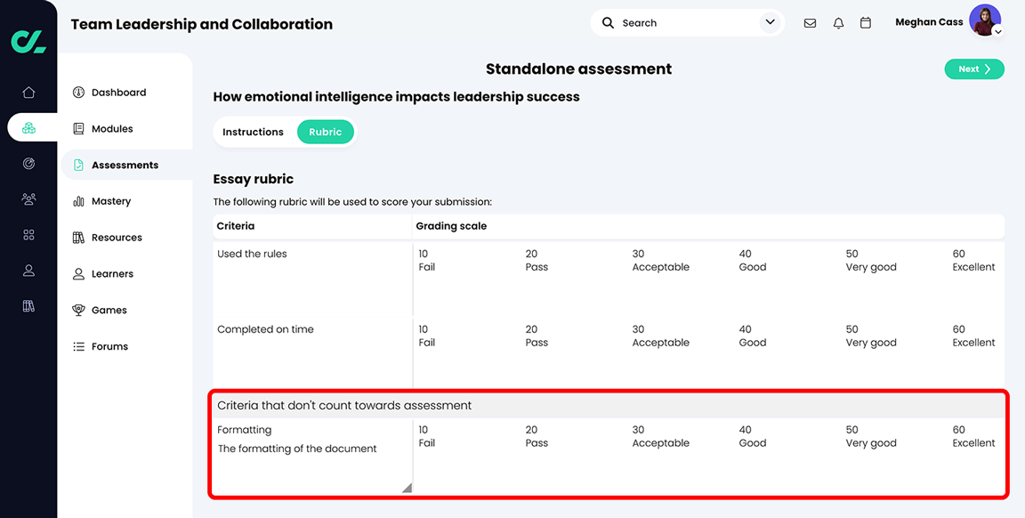This screenshot has height=518, width=1025.
Task: Open the calendar icon
Action: (x=866, y=22)
